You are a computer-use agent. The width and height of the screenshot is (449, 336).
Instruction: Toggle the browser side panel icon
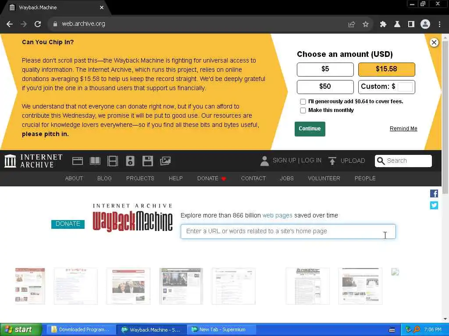point(411,24)
